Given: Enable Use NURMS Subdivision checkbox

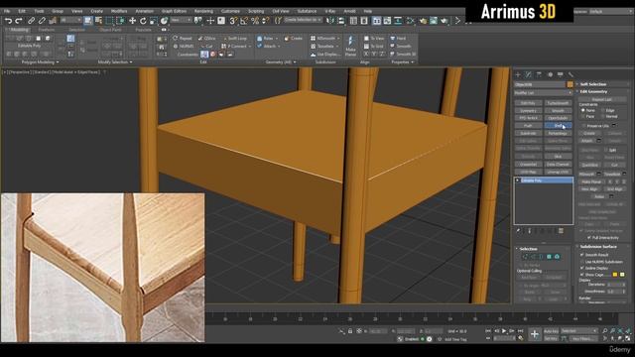Looking at the screenshot, I should tap(582, 262).
